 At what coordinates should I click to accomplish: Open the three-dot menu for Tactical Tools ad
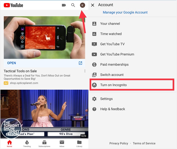[x=85, y=71]
